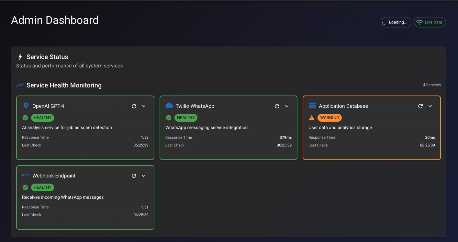This screenshot has width=458, height=242.
Task: Refresh the Twilio WhatsApp service card
Action: [x=277, y=106]
